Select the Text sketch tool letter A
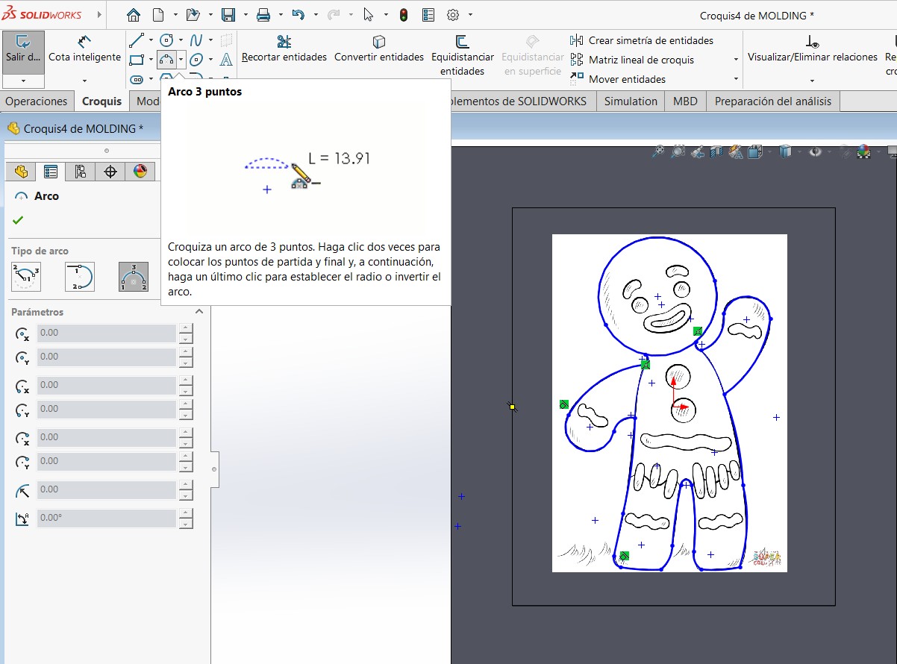This screenshot has height=664, width=897. pos(226,60)
